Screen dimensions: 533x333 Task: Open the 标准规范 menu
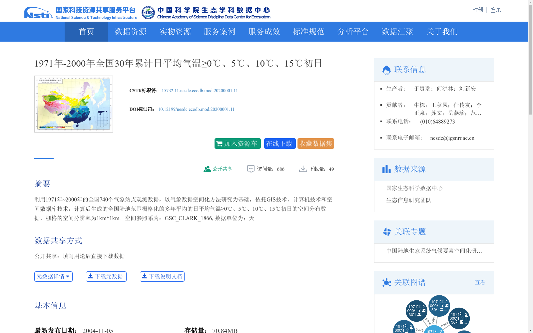point(308,32)
